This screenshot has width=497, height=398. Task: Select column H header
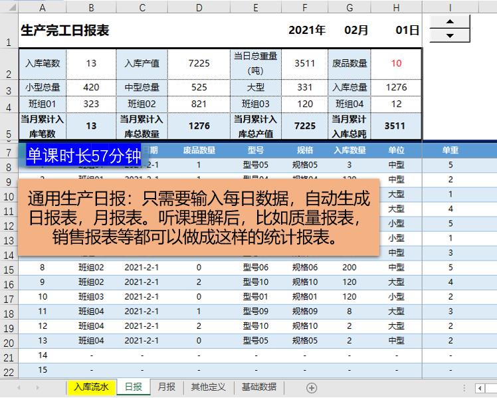coord(396,7)
